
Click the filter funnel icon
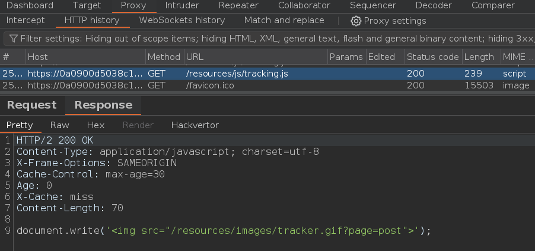(13, 39)
